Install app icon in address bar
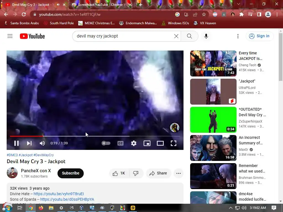This screenshot has width=283, height=212. point(186,14)
